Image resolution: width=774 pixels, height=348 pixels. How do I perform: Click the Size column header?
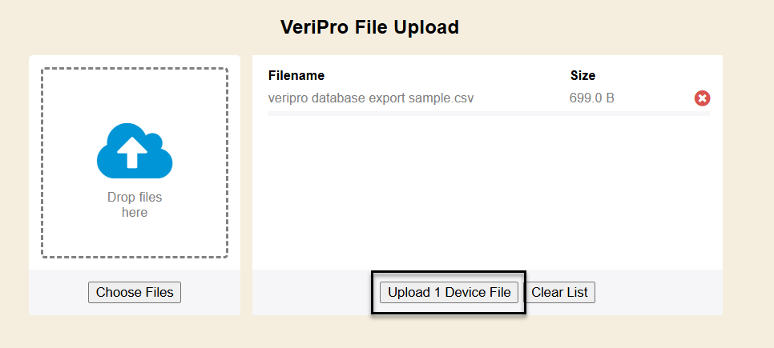[583, 76]
